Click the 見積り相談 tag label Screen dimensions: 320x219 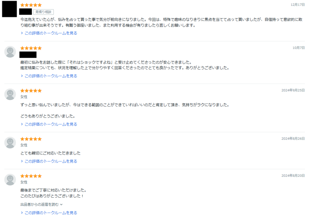pyautogui.click(x=43, y=12)
